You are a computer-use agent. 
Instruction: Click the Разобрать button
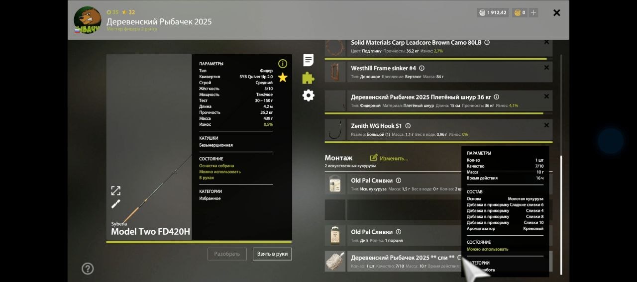click(227, 254)
